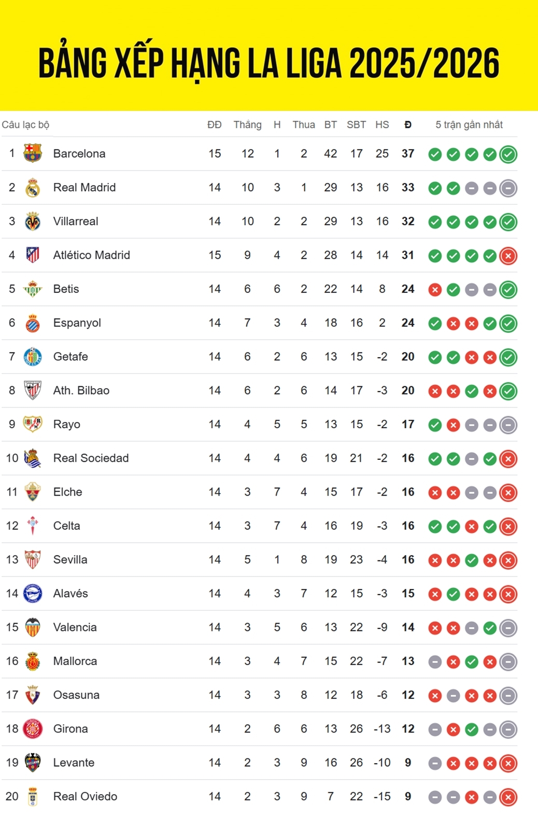
Task: Click the Betis club crest
Action: [x=33, y=289]
